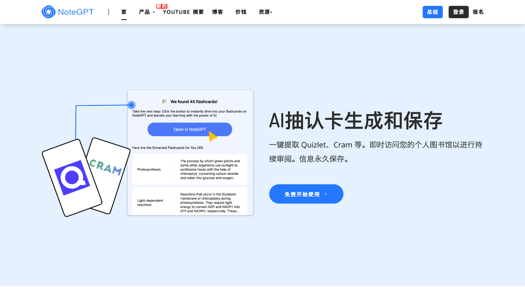This screenshot has width=525, height=287.
Task: Expand the 资源 dropdown menu
Action: click(265, 12)
